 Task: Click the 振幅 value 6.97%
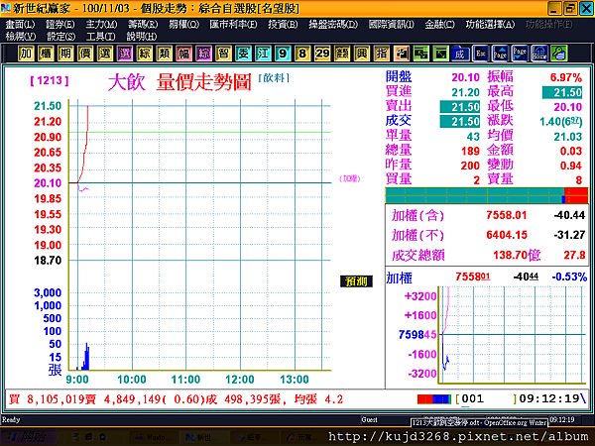pyautogui.click(x=566, y=77)
